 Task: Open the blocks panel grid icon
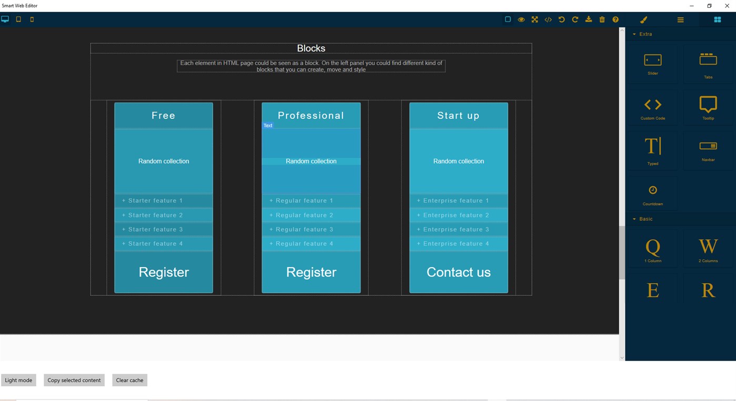tap(717, 19)
